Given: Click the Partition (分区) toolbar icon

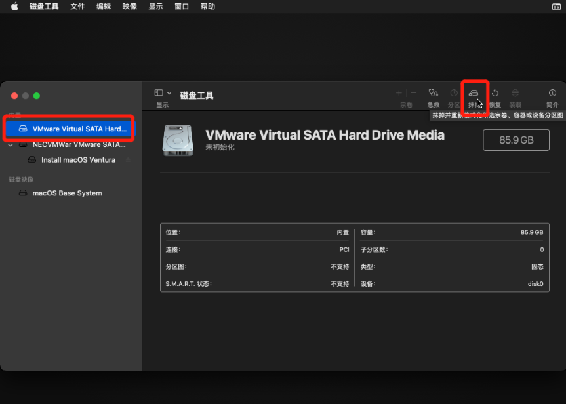Looking at the screenshot, I should 454,94.
